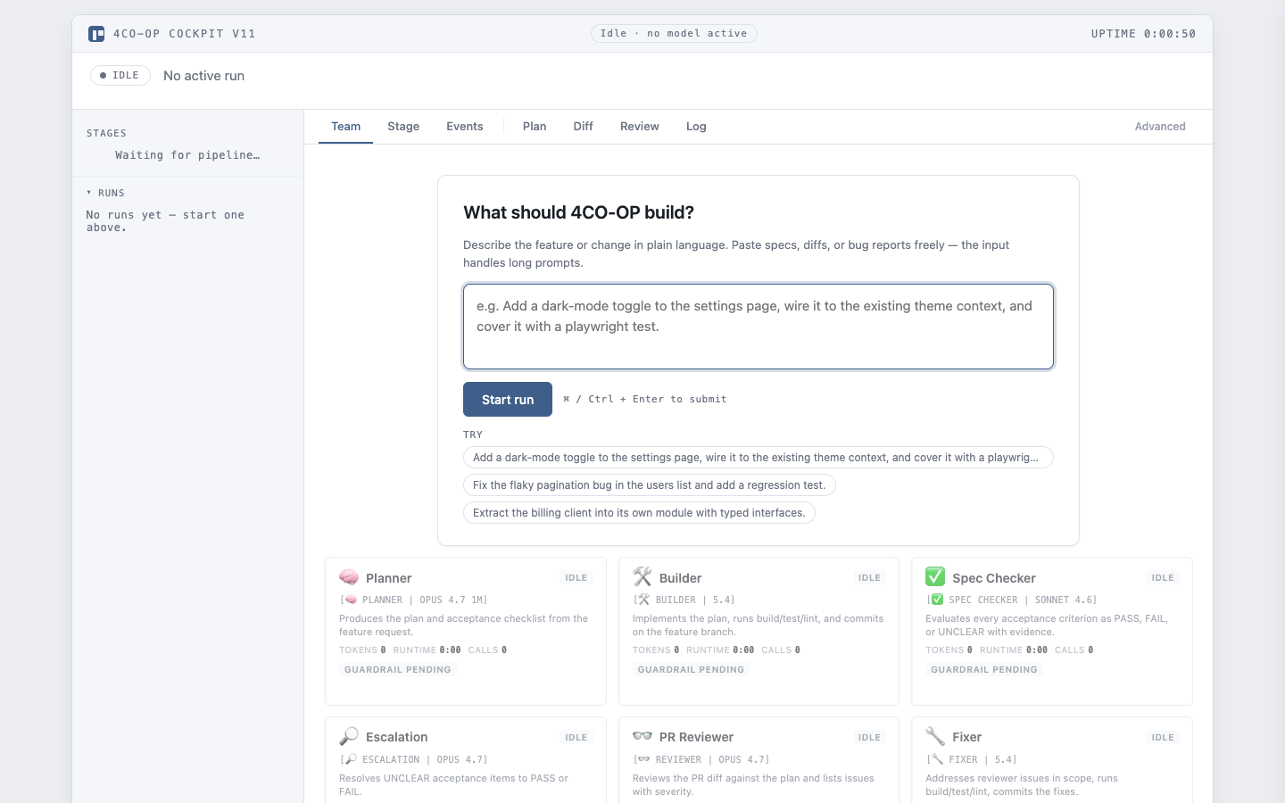Image resolution: width=1285 pixels, height=803 pixels.
Task: Click the Builder card's GUARDRAIL PENDING badge
Action: [691, 670]
